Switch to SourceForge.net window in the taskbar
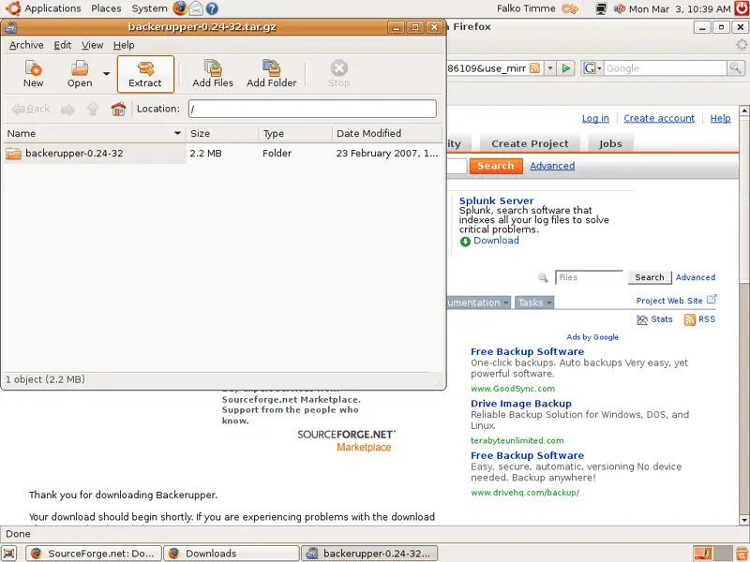 pyautogui.click(x=94, y=554)
